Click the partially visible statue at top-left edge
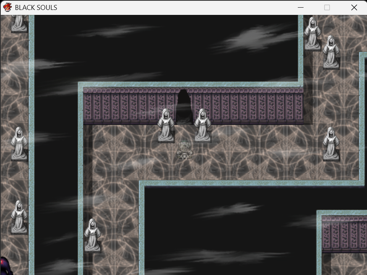The image size is (367, 275). point(19,23)
